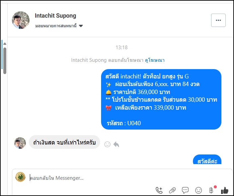Screen dimensions: 234x196
Task: Click the phone call icon in composer
Action: pos(159,190)
